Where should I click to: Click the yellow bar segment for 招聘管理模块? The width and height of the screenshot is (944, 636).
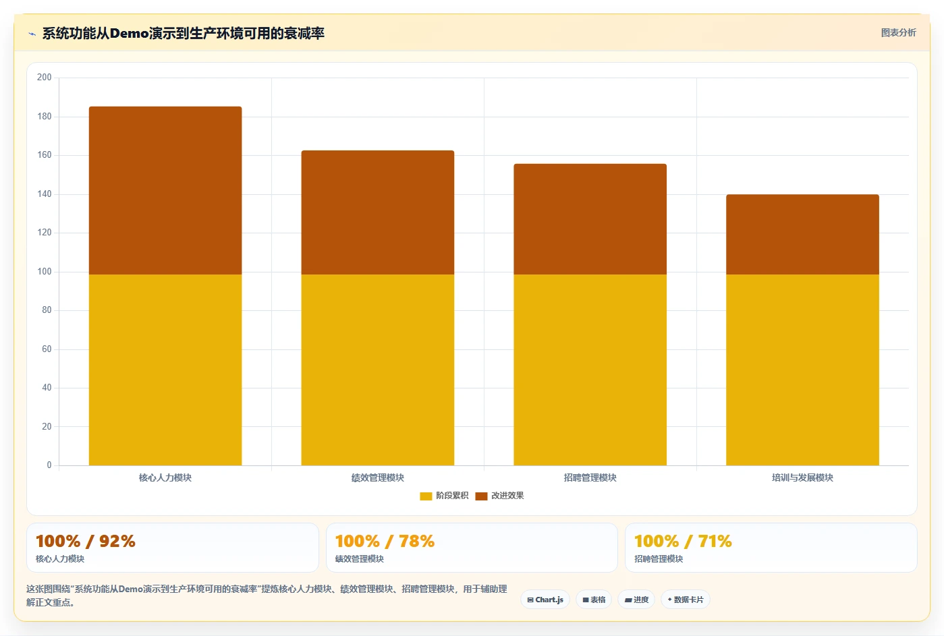point(590,370)
